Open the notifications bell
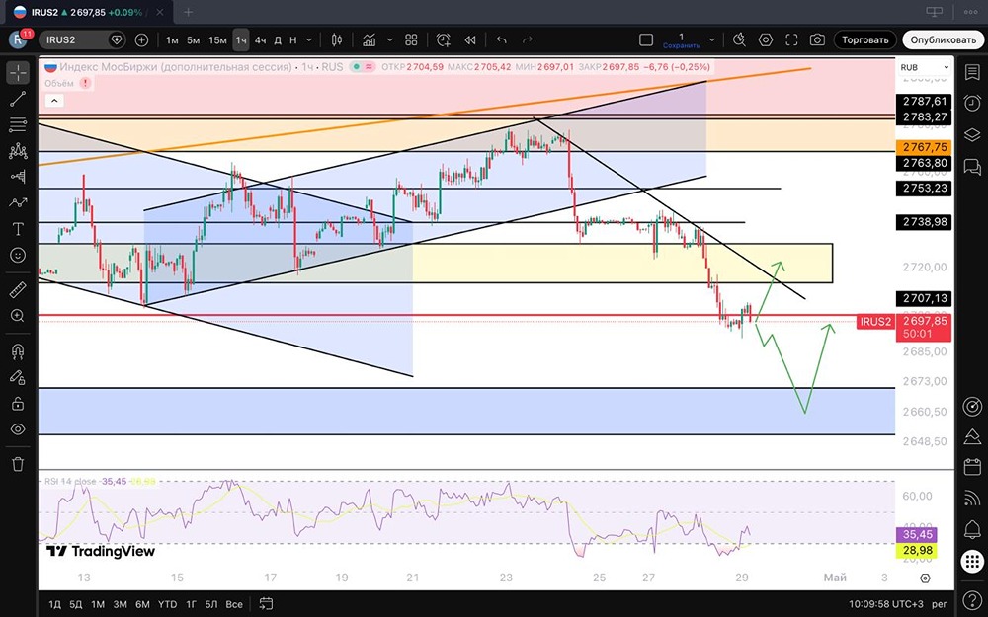 972,529
